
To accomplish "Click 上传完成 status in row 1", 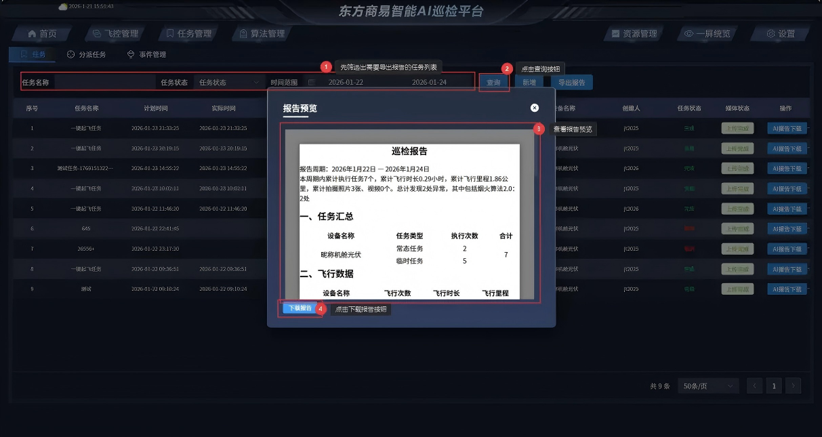I will pos(737,128).
